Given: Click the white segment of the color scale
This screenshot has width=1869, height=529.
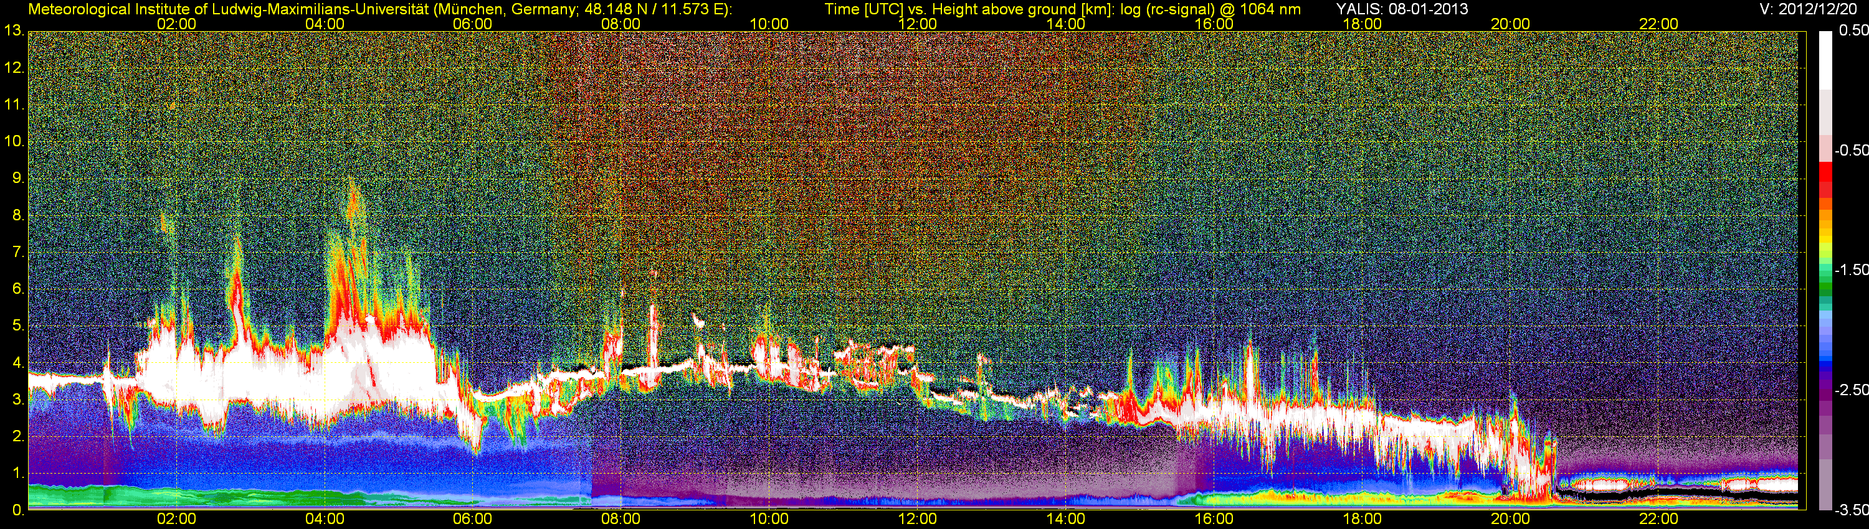Looking at the screenshot, I should [x=1824, y=60].
